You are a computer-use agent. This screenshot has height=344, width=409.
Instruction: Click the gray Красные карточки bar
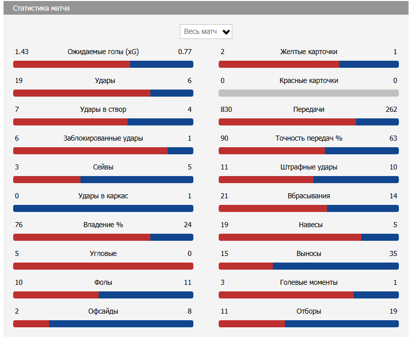coord(308,93)
